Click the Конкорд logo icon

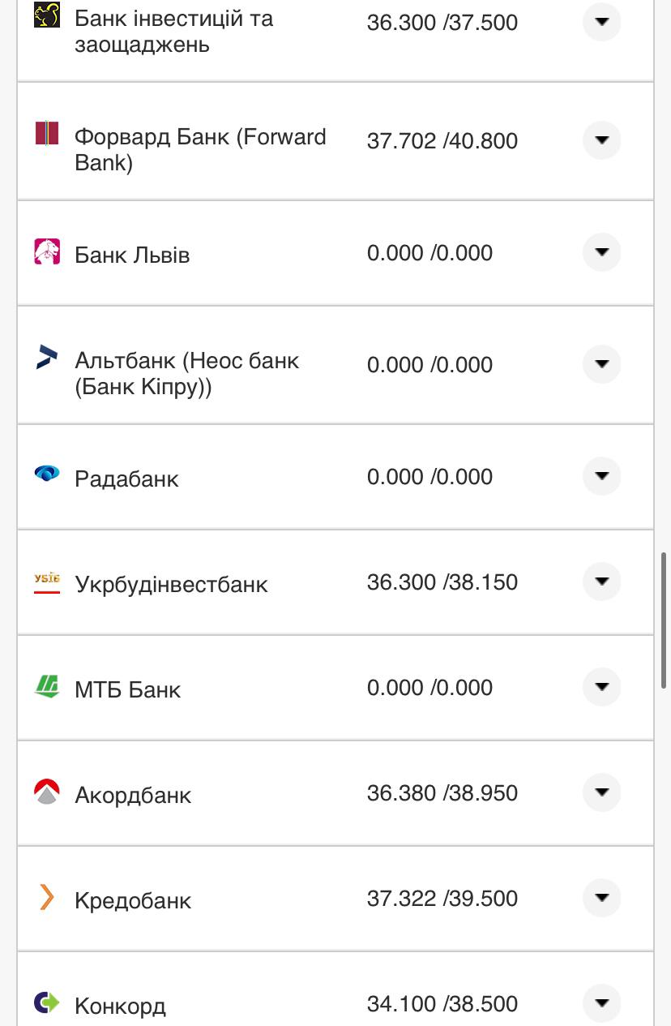47,1002
